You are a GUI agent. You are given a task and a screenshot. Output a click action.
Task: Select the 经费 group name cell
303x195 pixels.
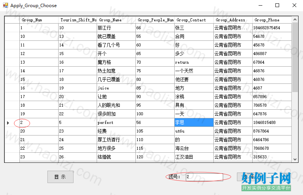(x=116, y=131)
